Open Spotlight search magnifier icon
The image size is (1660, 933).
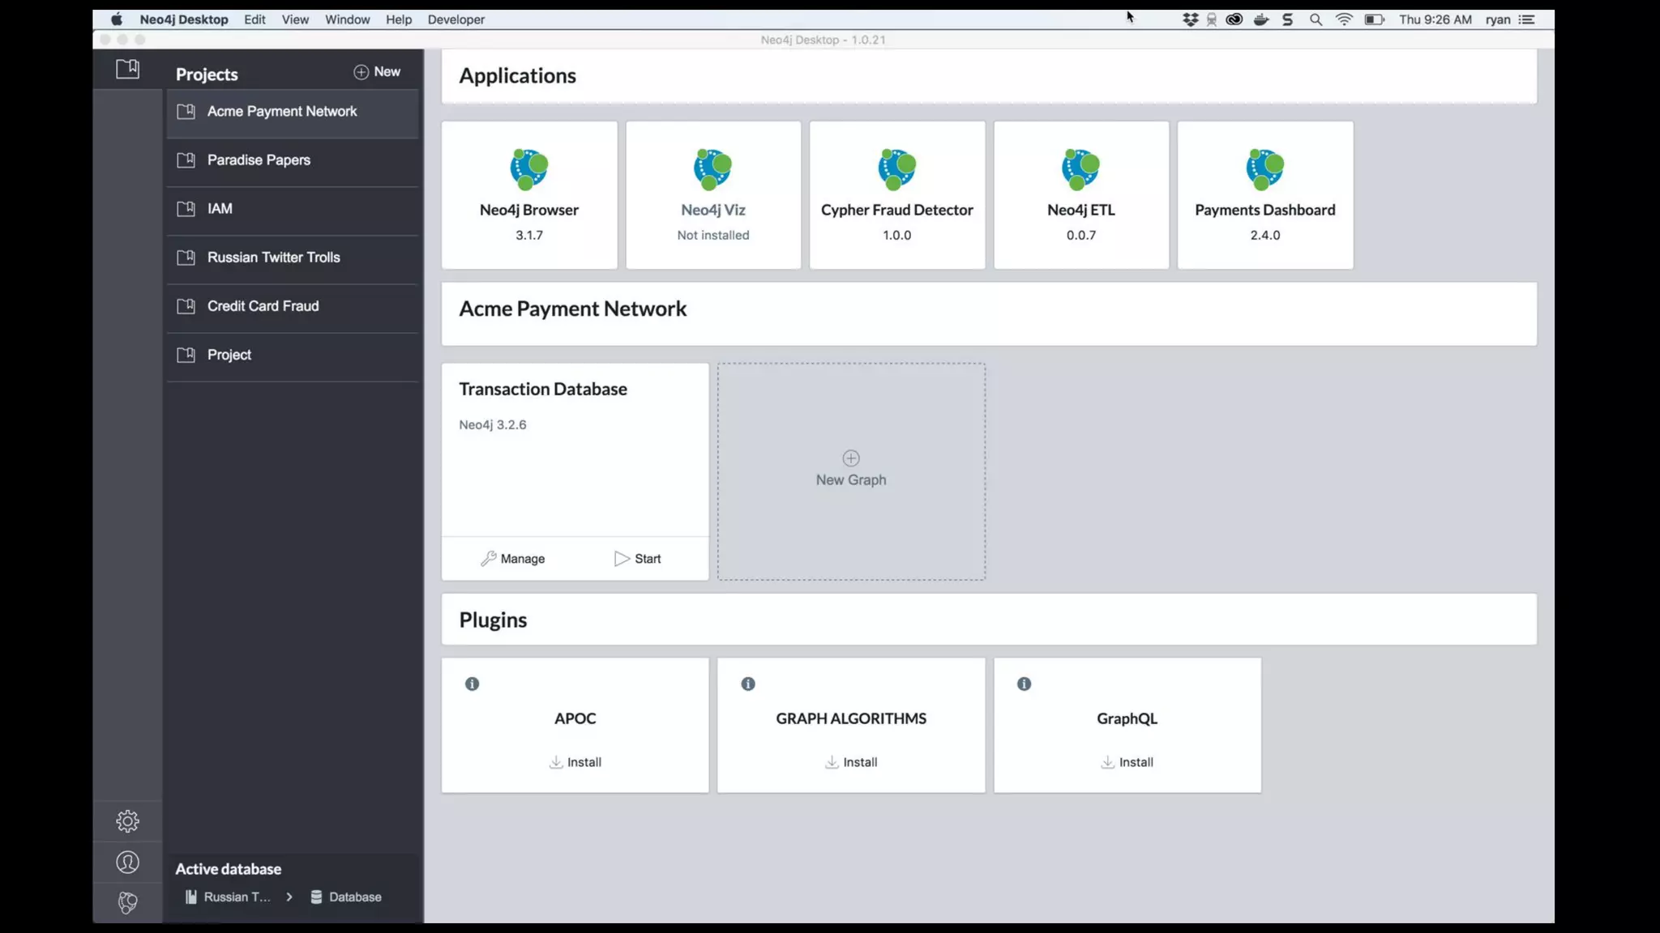(1316, 19)
